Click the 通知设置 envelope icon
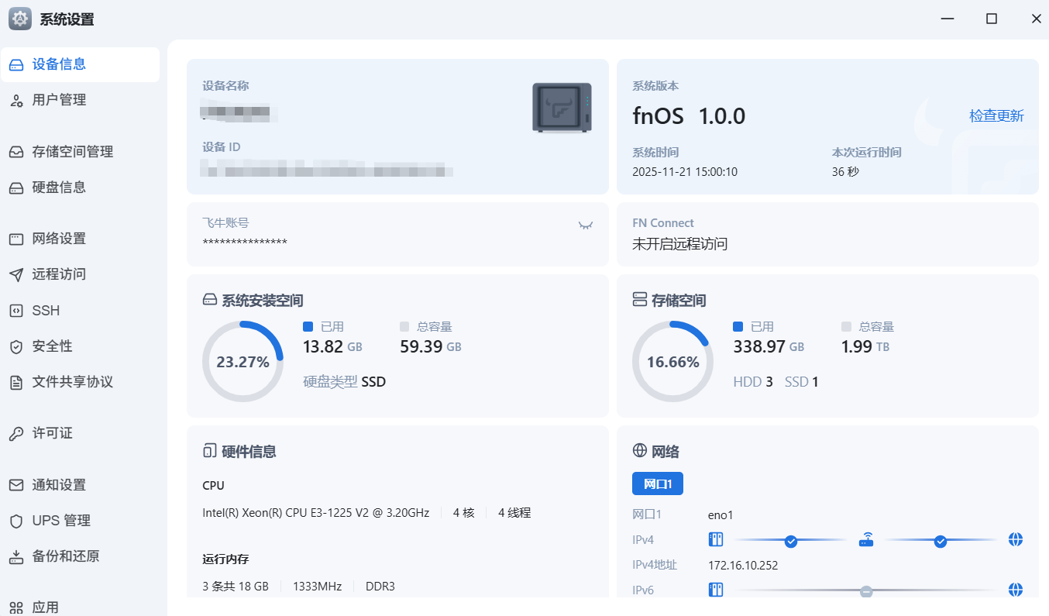This screenshot has width=1049, height=616. [x=16, y=485]
